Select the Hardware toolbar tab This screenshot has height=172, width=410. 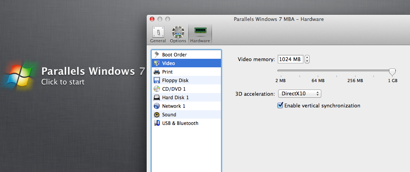click(x=200, y=35)
